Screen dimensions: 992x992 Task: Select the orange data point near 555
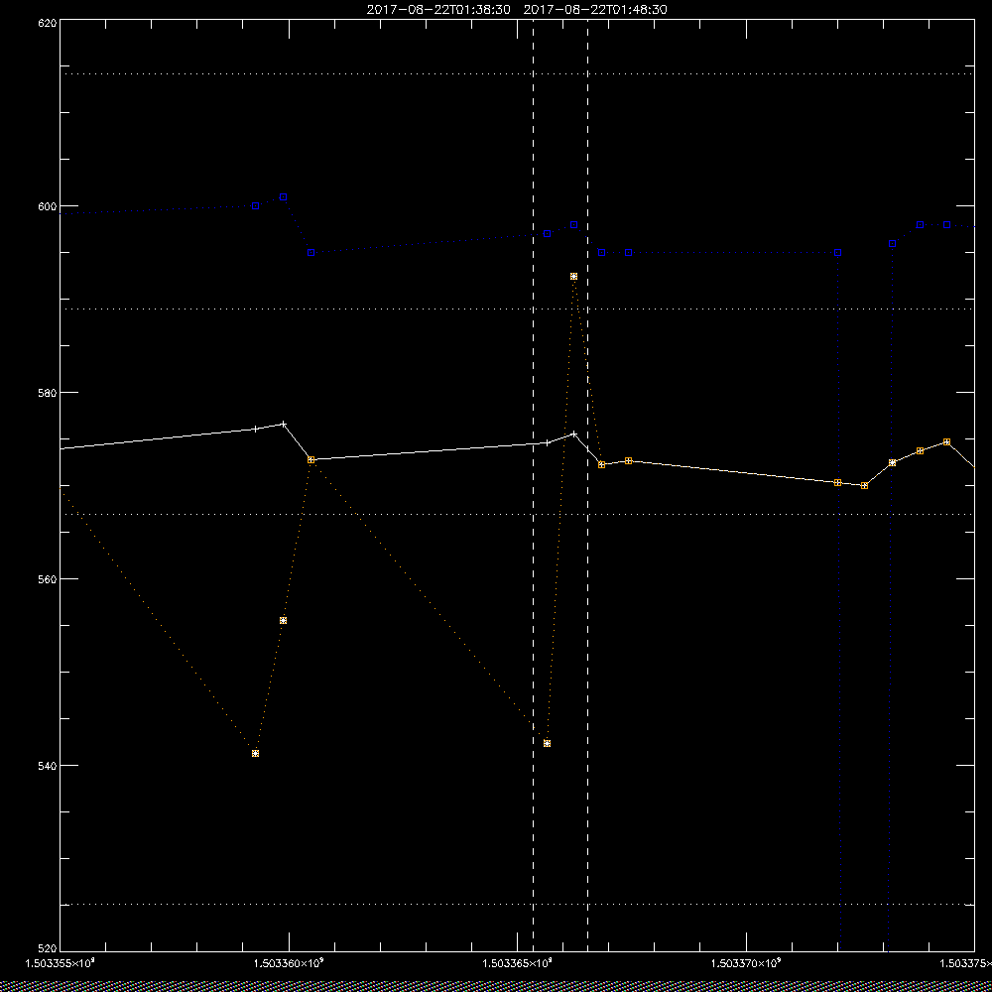(x=284, y=621)
